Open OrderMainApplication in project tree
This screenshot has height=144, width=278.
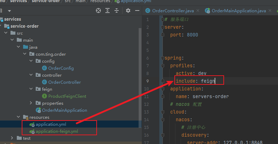click(x=64, y=110)
